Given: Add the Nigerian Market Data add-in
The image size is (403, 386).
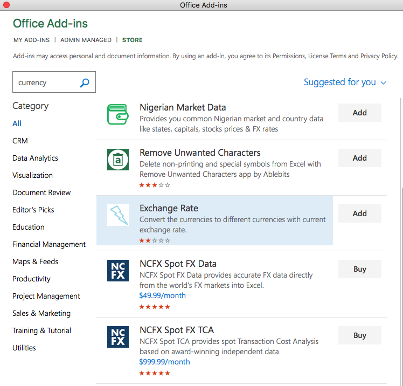Looking at the screenshot, I should click(359, 113).
